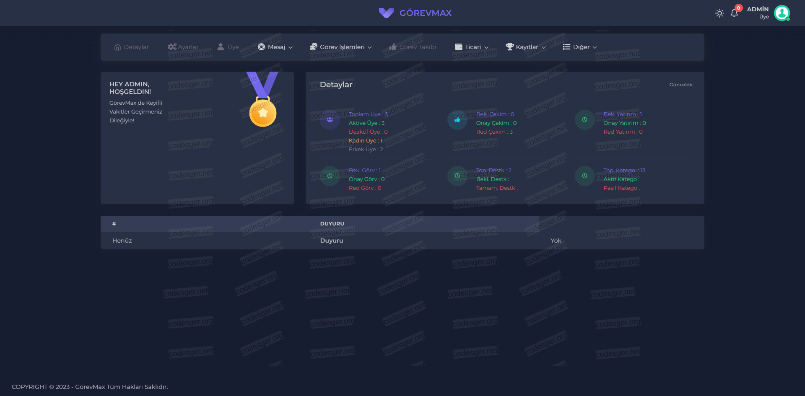Screen dimensions: 805x396
Task: Expand the Mesaj dropdown menu
Action: click(x=275, y=47)
